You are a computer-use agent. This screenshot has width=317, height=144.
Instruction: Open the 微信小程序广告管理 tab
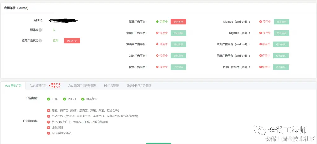pyautogui.click(x=139, y=86)
